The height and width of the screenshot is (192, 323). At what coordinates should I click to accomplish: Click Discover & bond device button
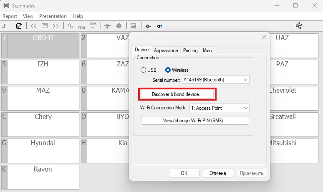coord(177,95)
